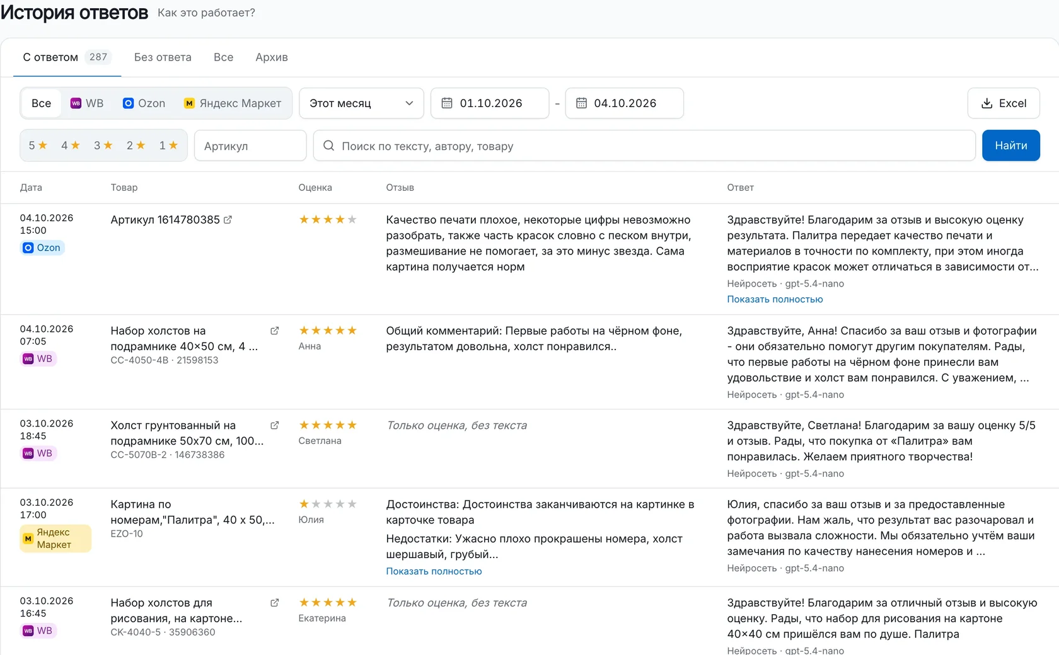Click calendar icon in start date 01.10.2026
The image size is (1059, 655).
tap(447, 103)
